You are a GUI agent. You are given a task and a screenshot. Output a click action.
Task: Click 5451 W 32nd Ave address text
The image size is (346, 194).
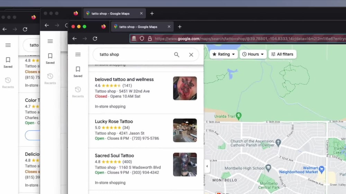[134, 91]
